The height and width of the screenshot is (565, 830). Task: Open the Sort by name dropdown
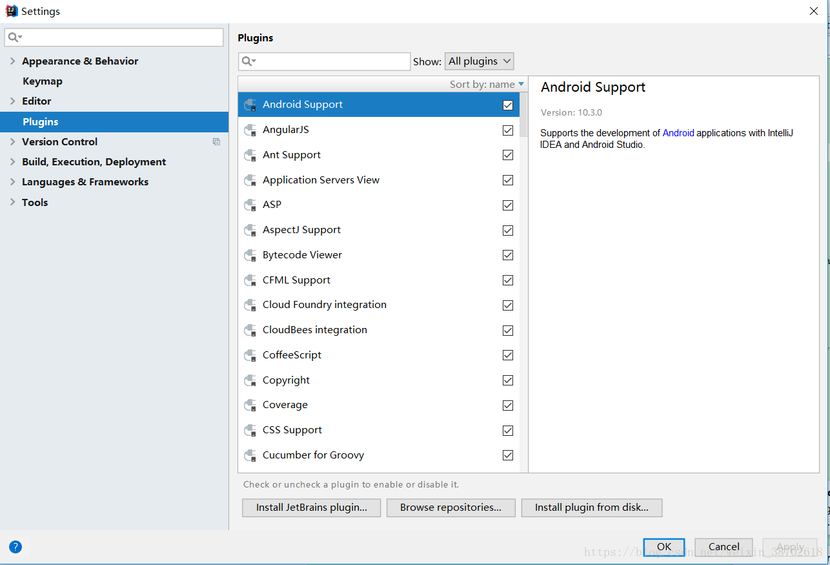click(487, 85)
